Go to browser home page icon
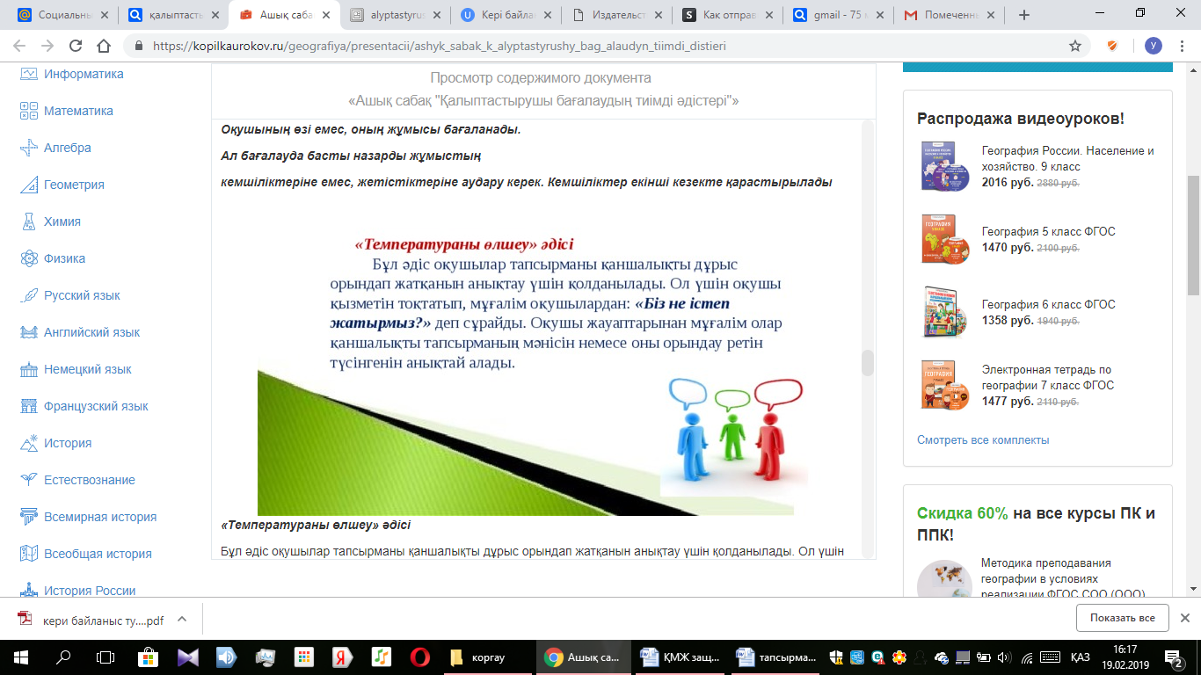Image resolution: width=1201 pixels, height=675 pixels. click(x=104, y=46)
